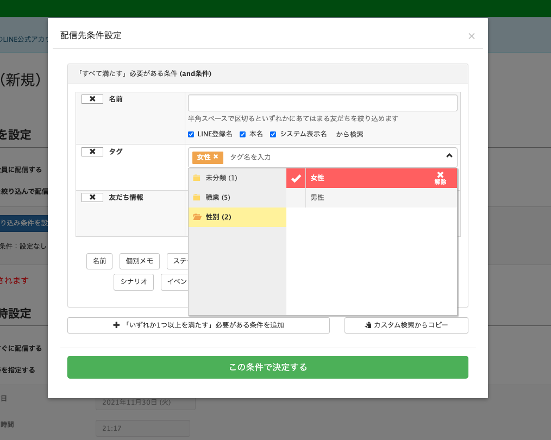Click the 21:17 time field in background page

point(143,429)
